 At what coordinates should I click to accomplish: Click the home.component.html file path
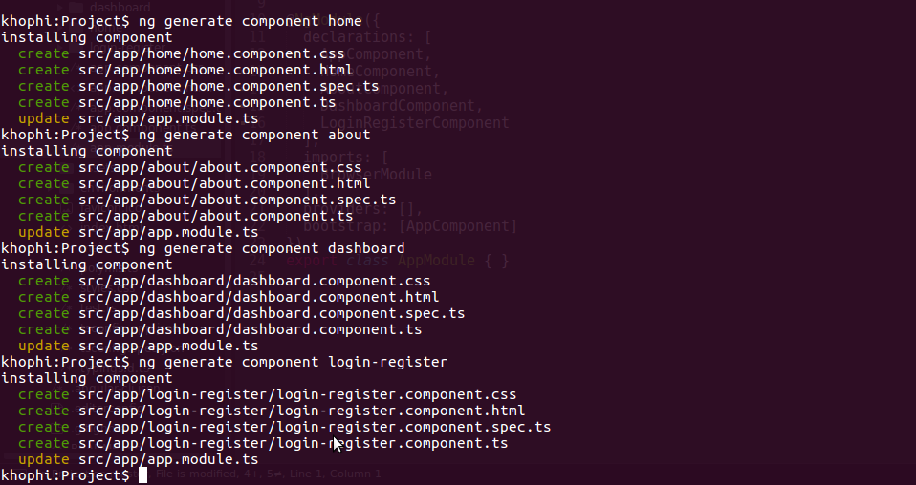pyautogui.click(x=215, y=70)
